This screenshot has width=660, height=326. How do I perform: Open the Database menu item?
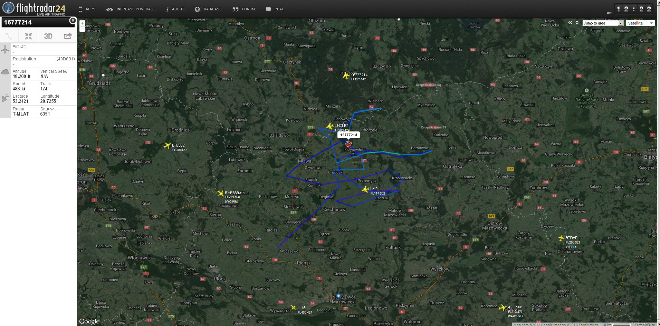click(x=208, y=9)
